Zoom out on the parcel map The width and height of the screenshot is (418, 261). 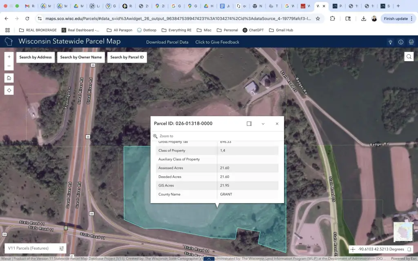pos(9,66)
